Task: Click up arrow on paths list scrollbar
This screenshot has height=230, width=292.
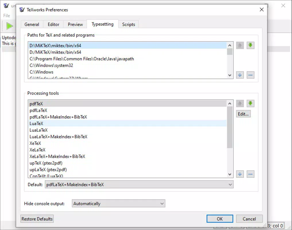Action: tap(230, 45)
